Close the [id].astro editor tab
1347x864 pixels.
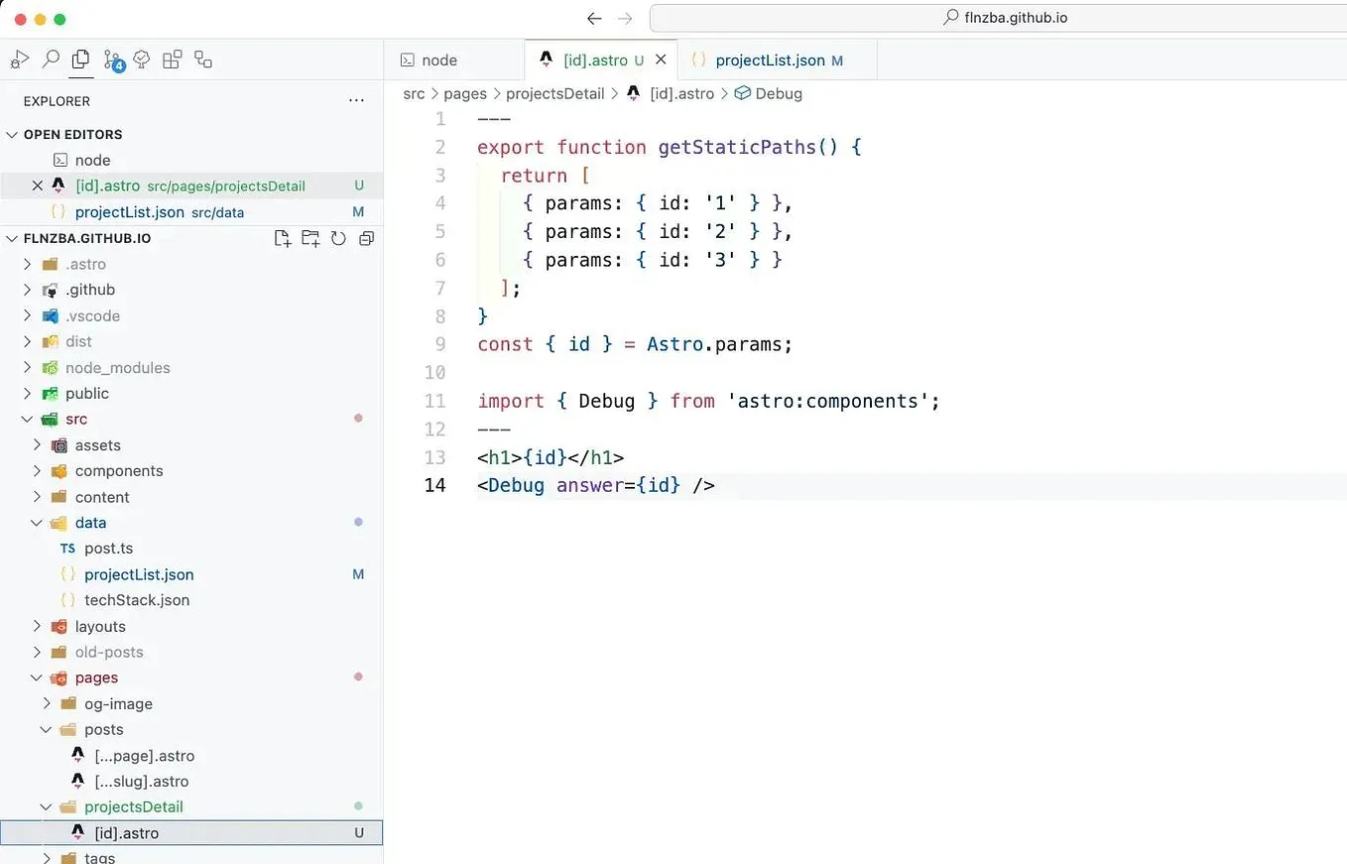pos(661,60)
